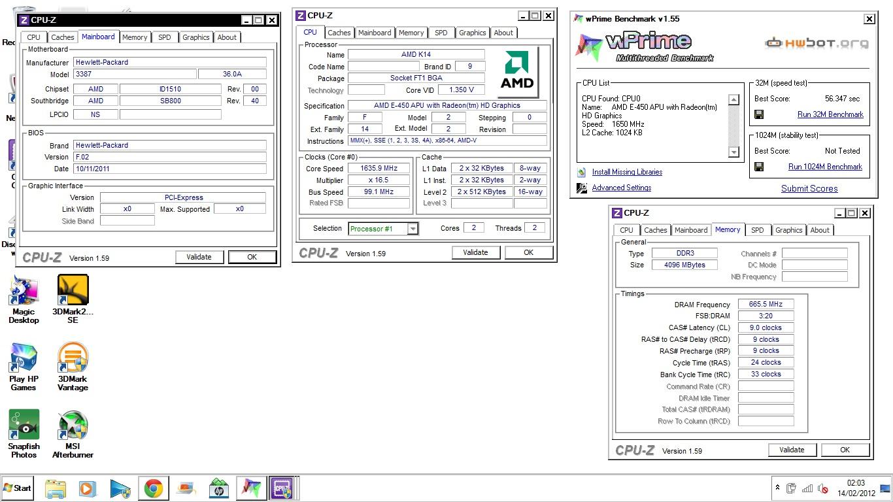Viewport: 893px width, 502px height.
Task: Click the CPU List scrollbar down arrow
Action: click(x=733, y=152)
